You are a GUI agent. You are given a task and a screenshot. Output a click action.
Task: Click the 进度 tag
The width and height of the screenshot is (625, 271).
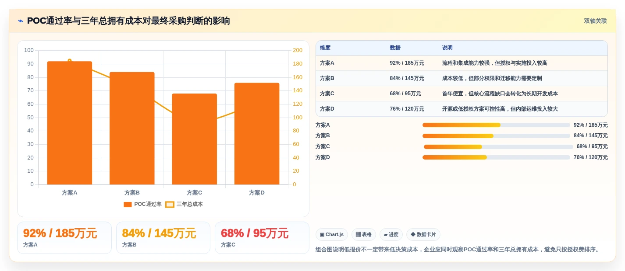tap(391, 235)
